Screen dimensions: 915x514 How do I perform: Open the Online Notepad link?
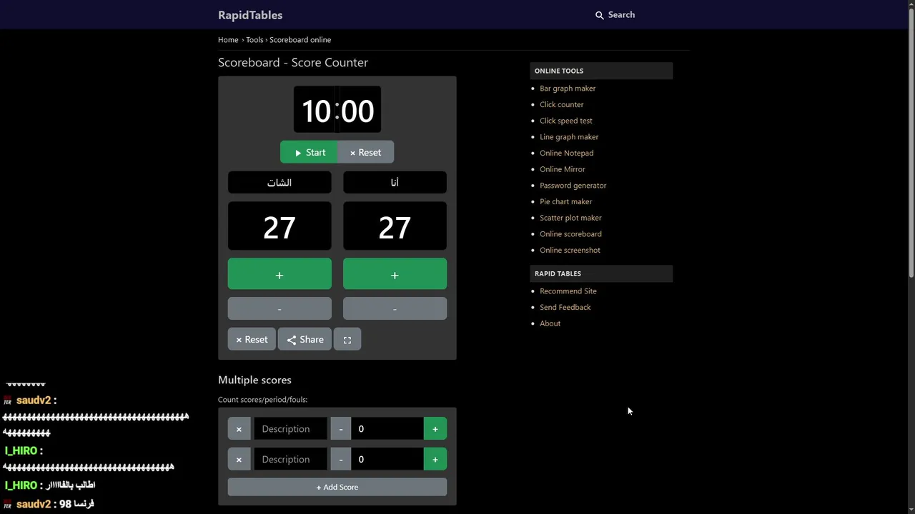click(x=567, y=153)
